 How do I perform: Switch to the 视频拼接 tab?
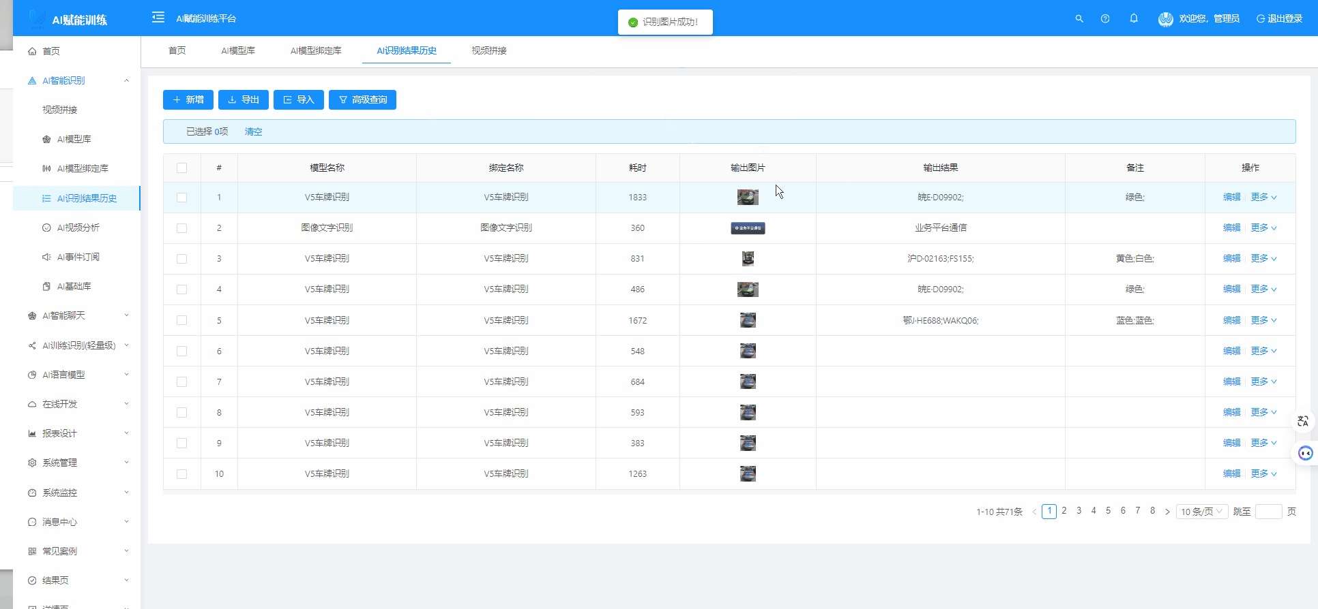[489, 50]
